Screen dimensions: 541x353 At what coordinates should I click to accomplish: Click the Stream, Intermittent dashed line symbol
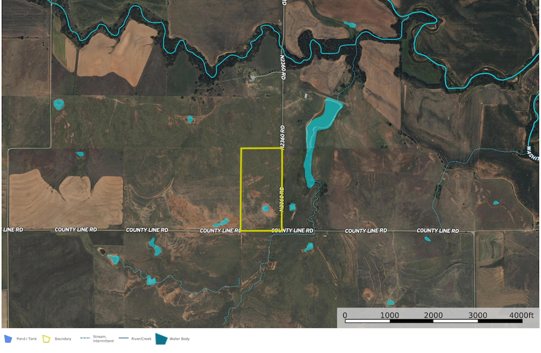85,339
